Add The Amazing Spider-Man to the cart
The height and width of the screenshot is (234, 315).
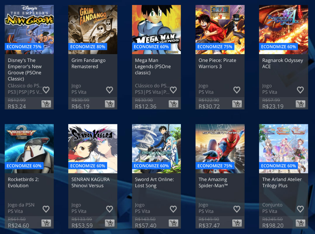237,223
